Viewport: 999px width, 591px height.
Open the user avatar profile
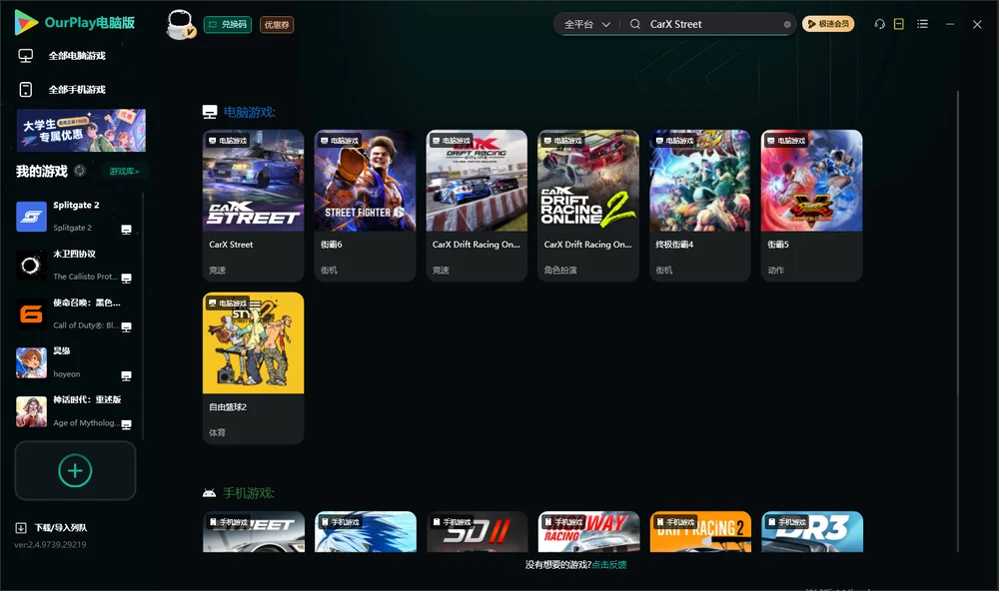[x=180, y=24]
